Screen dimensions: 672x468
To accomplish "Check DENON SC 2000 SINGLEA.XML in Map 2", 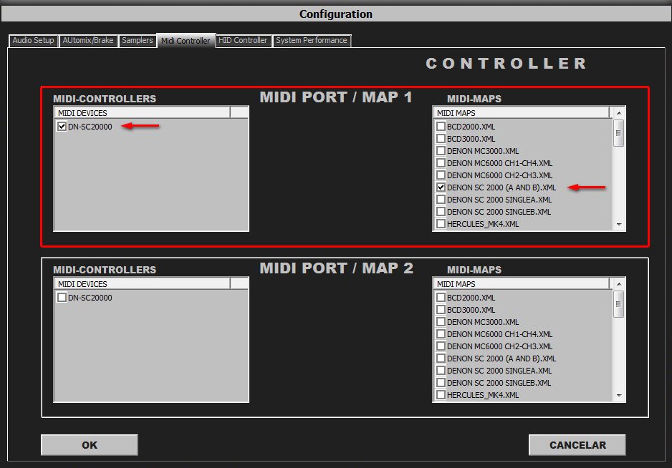I will point(441,371).
